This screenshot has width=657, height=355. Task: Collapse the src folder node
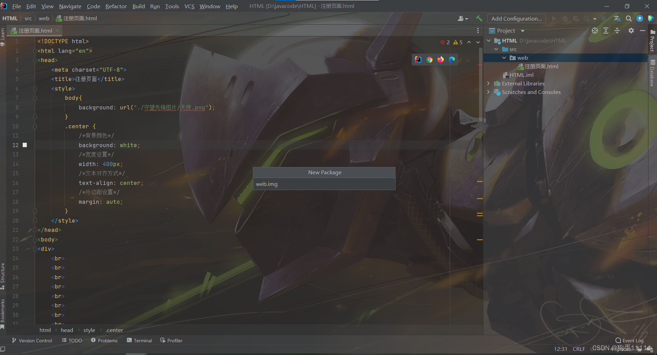(x=496, y=49)
